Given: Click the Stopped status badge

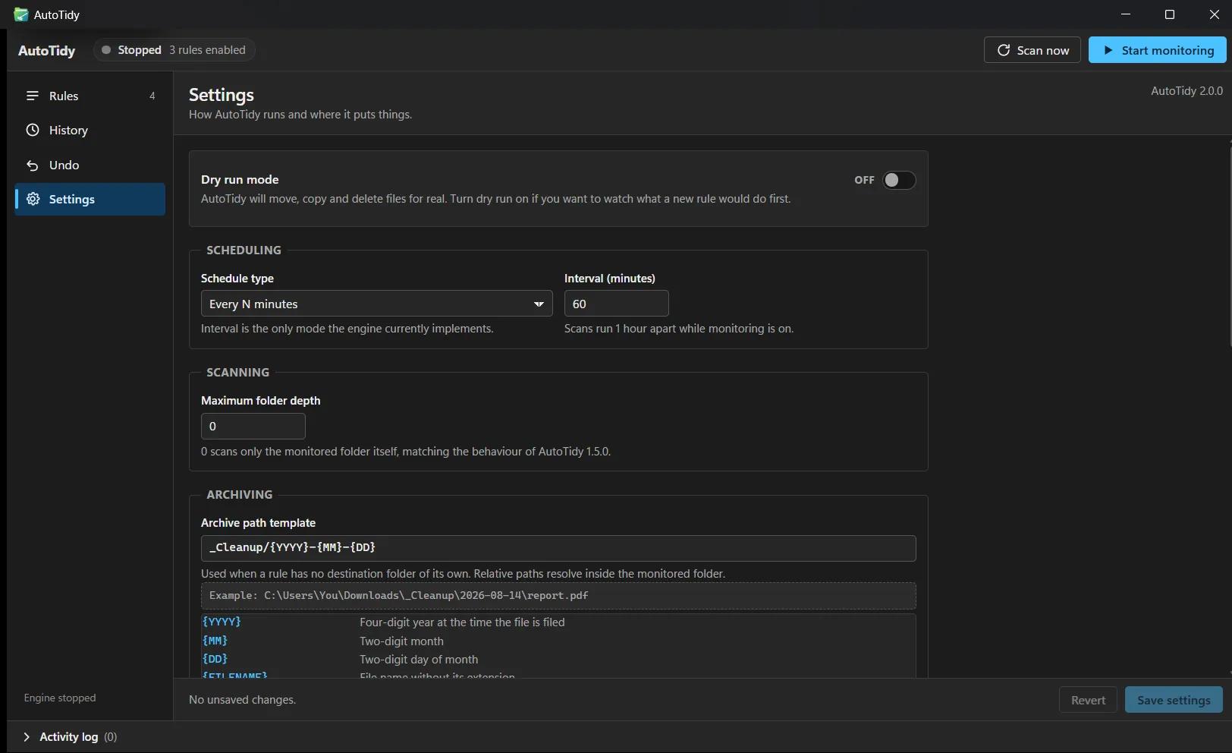Looking at the screenshot, I should [x=174, y=50].
